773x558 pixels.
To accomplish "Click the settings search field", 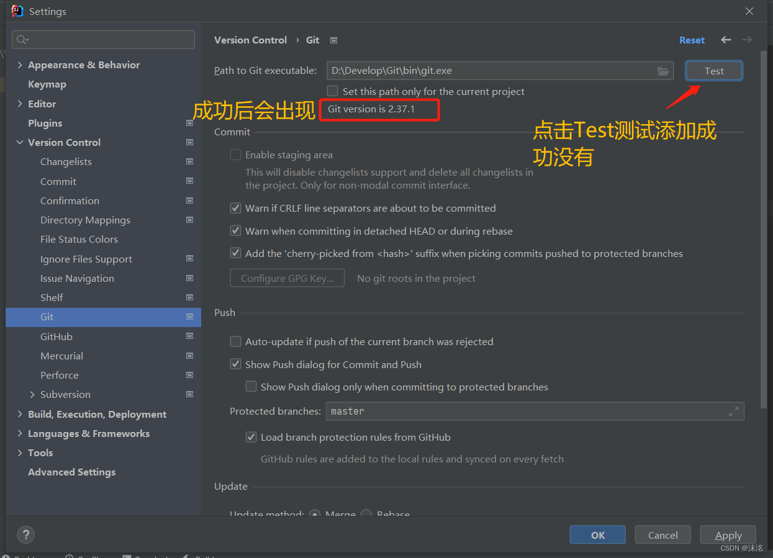I will (103, 40).
